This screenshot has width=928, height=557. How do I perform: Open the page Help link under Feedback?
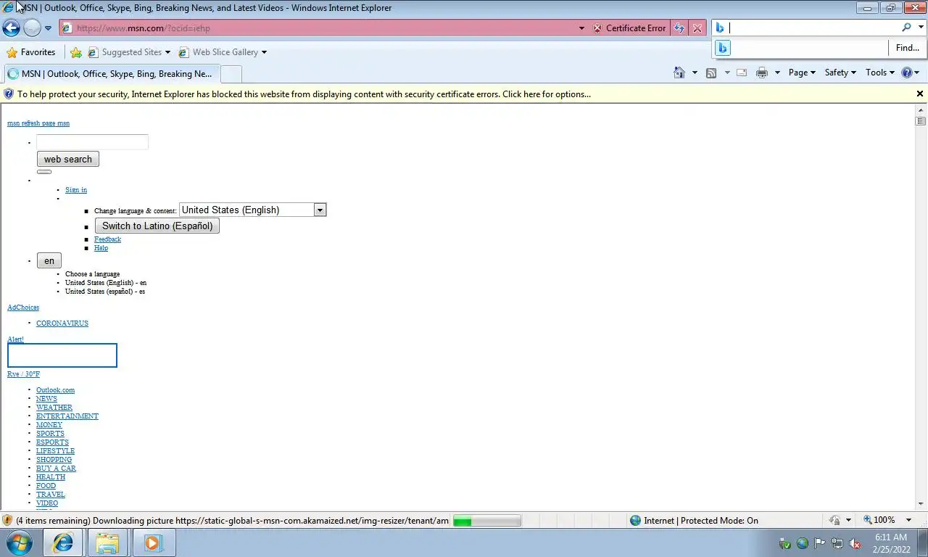point(101,248)
